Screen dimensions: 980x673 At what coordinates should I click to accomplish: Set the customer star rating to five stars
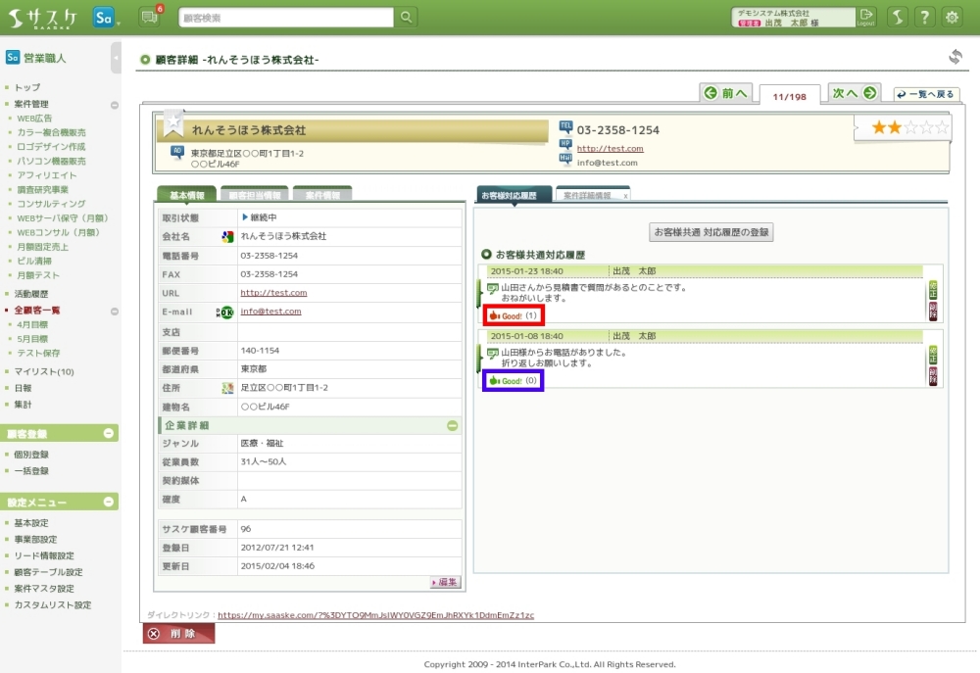943,127
